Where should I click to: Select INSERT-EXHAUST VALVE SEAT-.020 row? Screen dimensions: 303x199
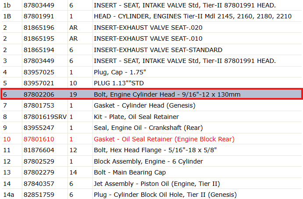pyautogui.click(x=152, y=28)
